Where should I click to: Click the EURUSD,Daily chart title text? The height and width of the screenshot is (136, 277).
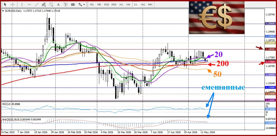pyautogui.click(x=13, y=11)
